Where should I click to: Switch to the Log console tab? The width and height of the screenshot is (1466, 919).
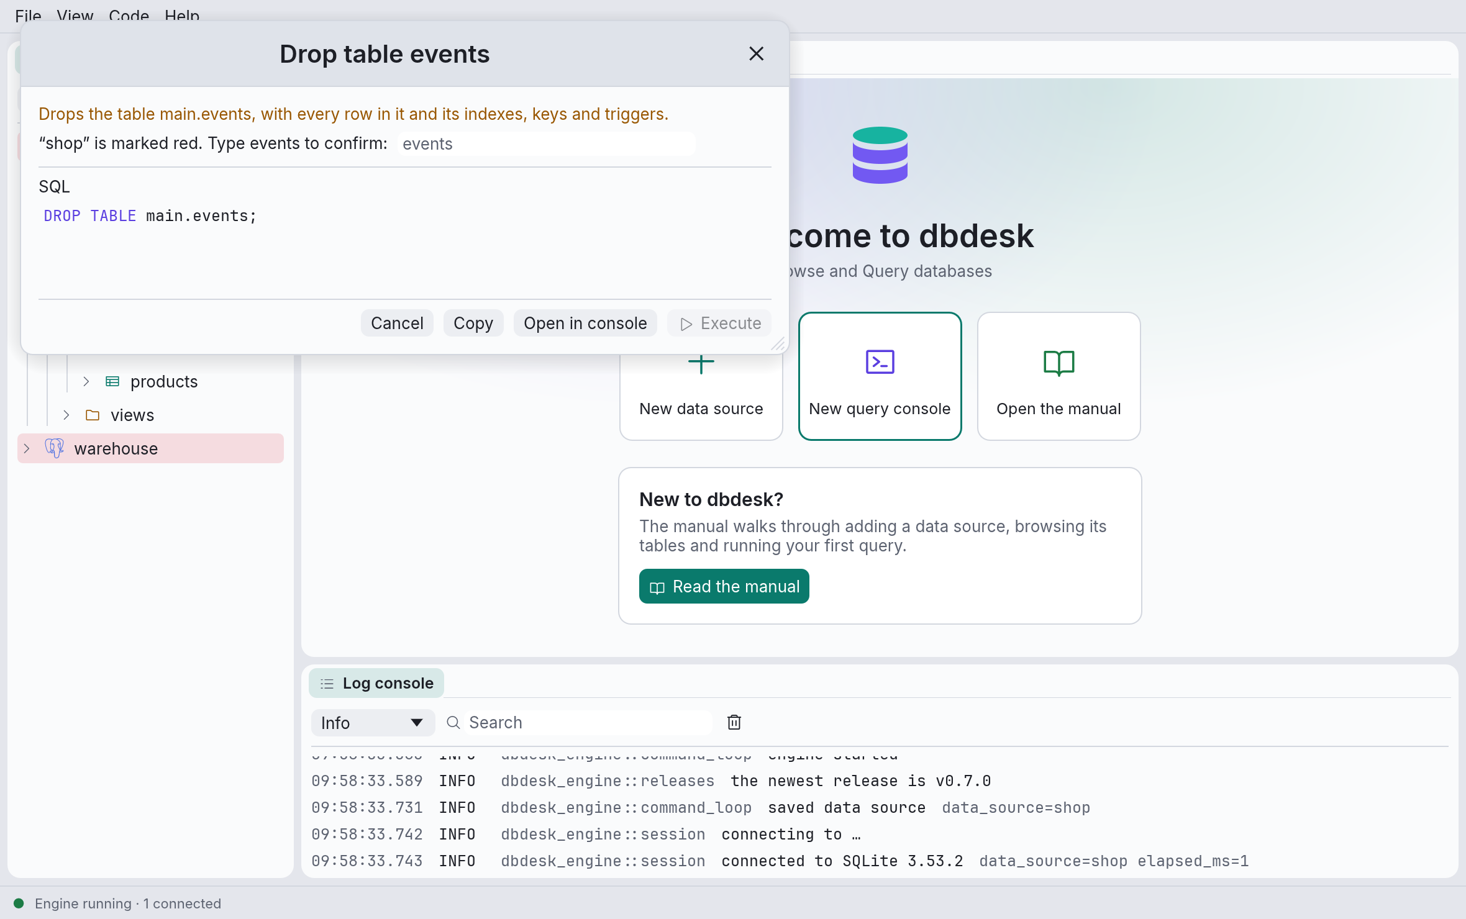pos(376,683)
